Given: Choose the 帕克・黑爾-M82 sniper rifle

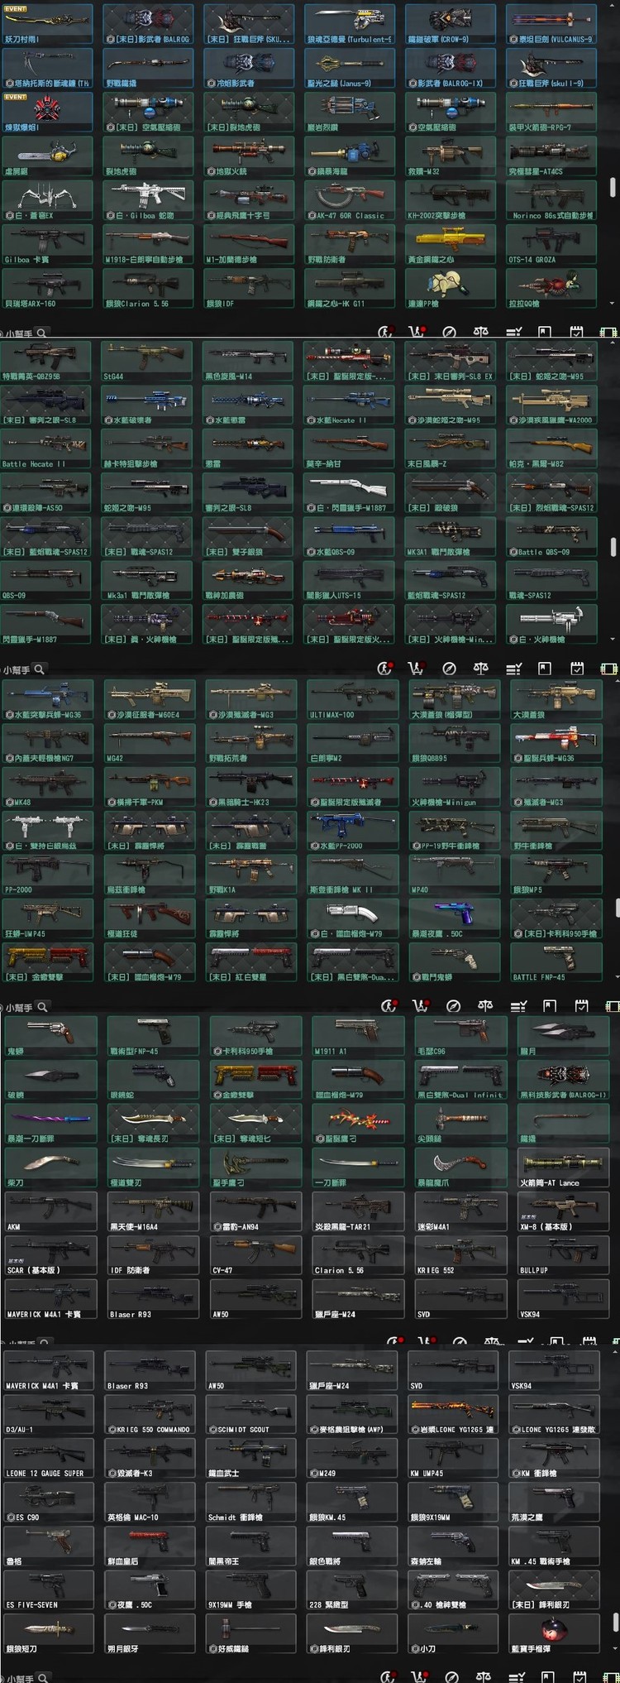Looking at the screenshot, I should 551,448.
